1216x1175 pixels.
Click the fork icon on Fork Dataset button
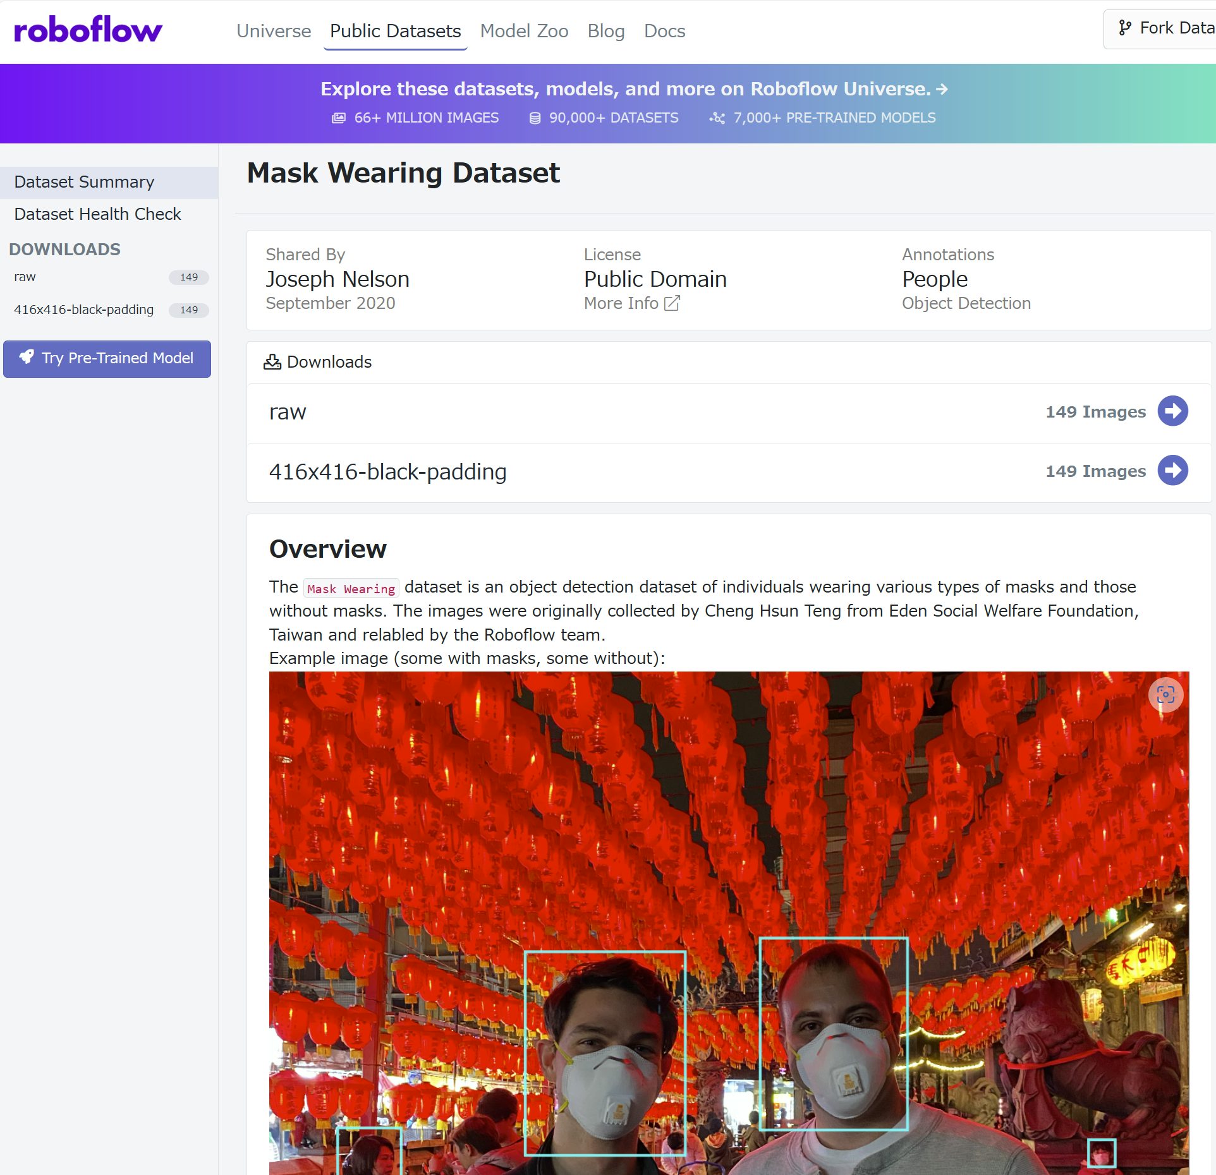[1126, 28]
